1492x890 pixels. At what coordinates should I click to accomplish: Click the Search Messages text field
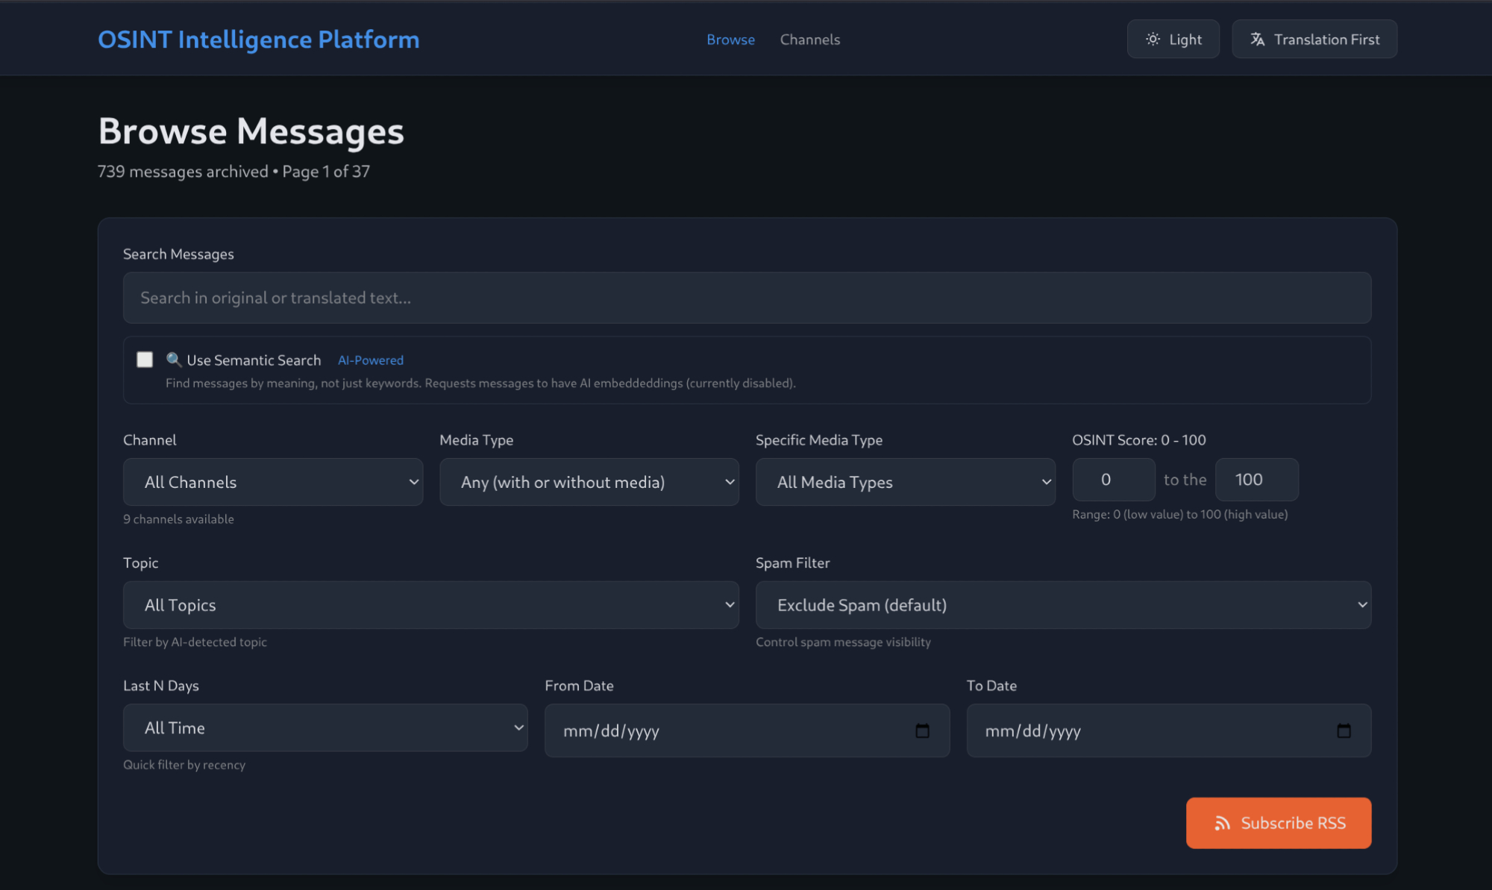[x=746, y=298]
